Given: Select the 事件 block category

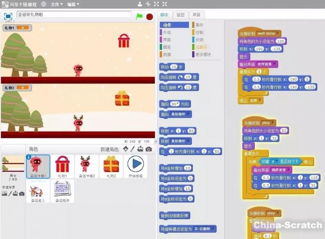Looking at the screenshot, I should coord(199,25).
